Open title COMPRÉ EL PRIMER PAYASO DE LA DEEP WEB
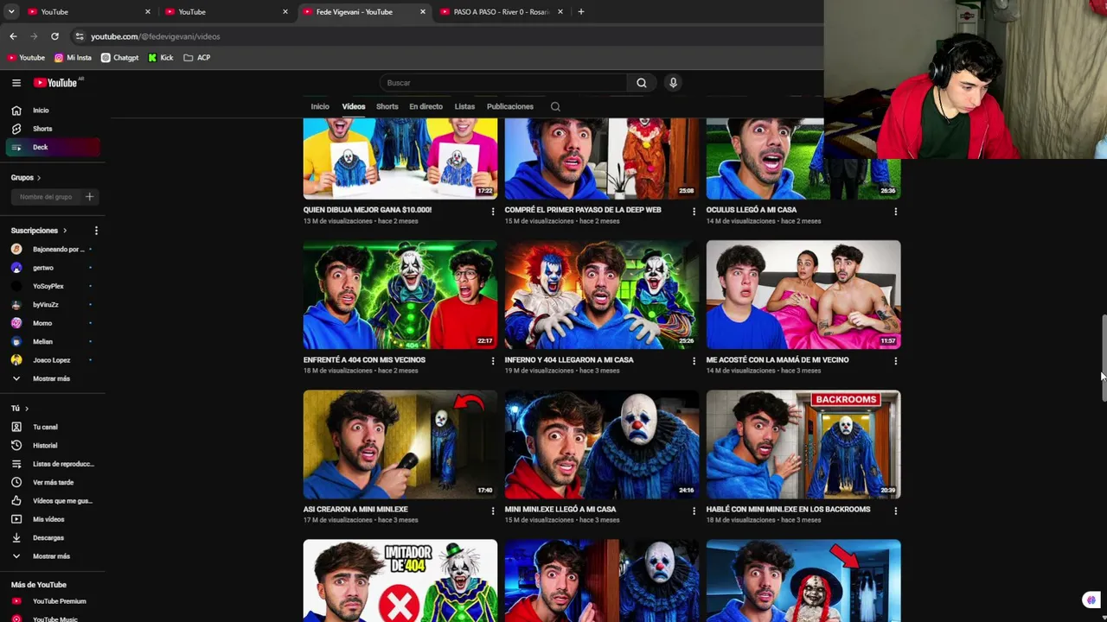Image resolution: width=1107 pixels, height=622 pixels. click(x=583, y=210)
